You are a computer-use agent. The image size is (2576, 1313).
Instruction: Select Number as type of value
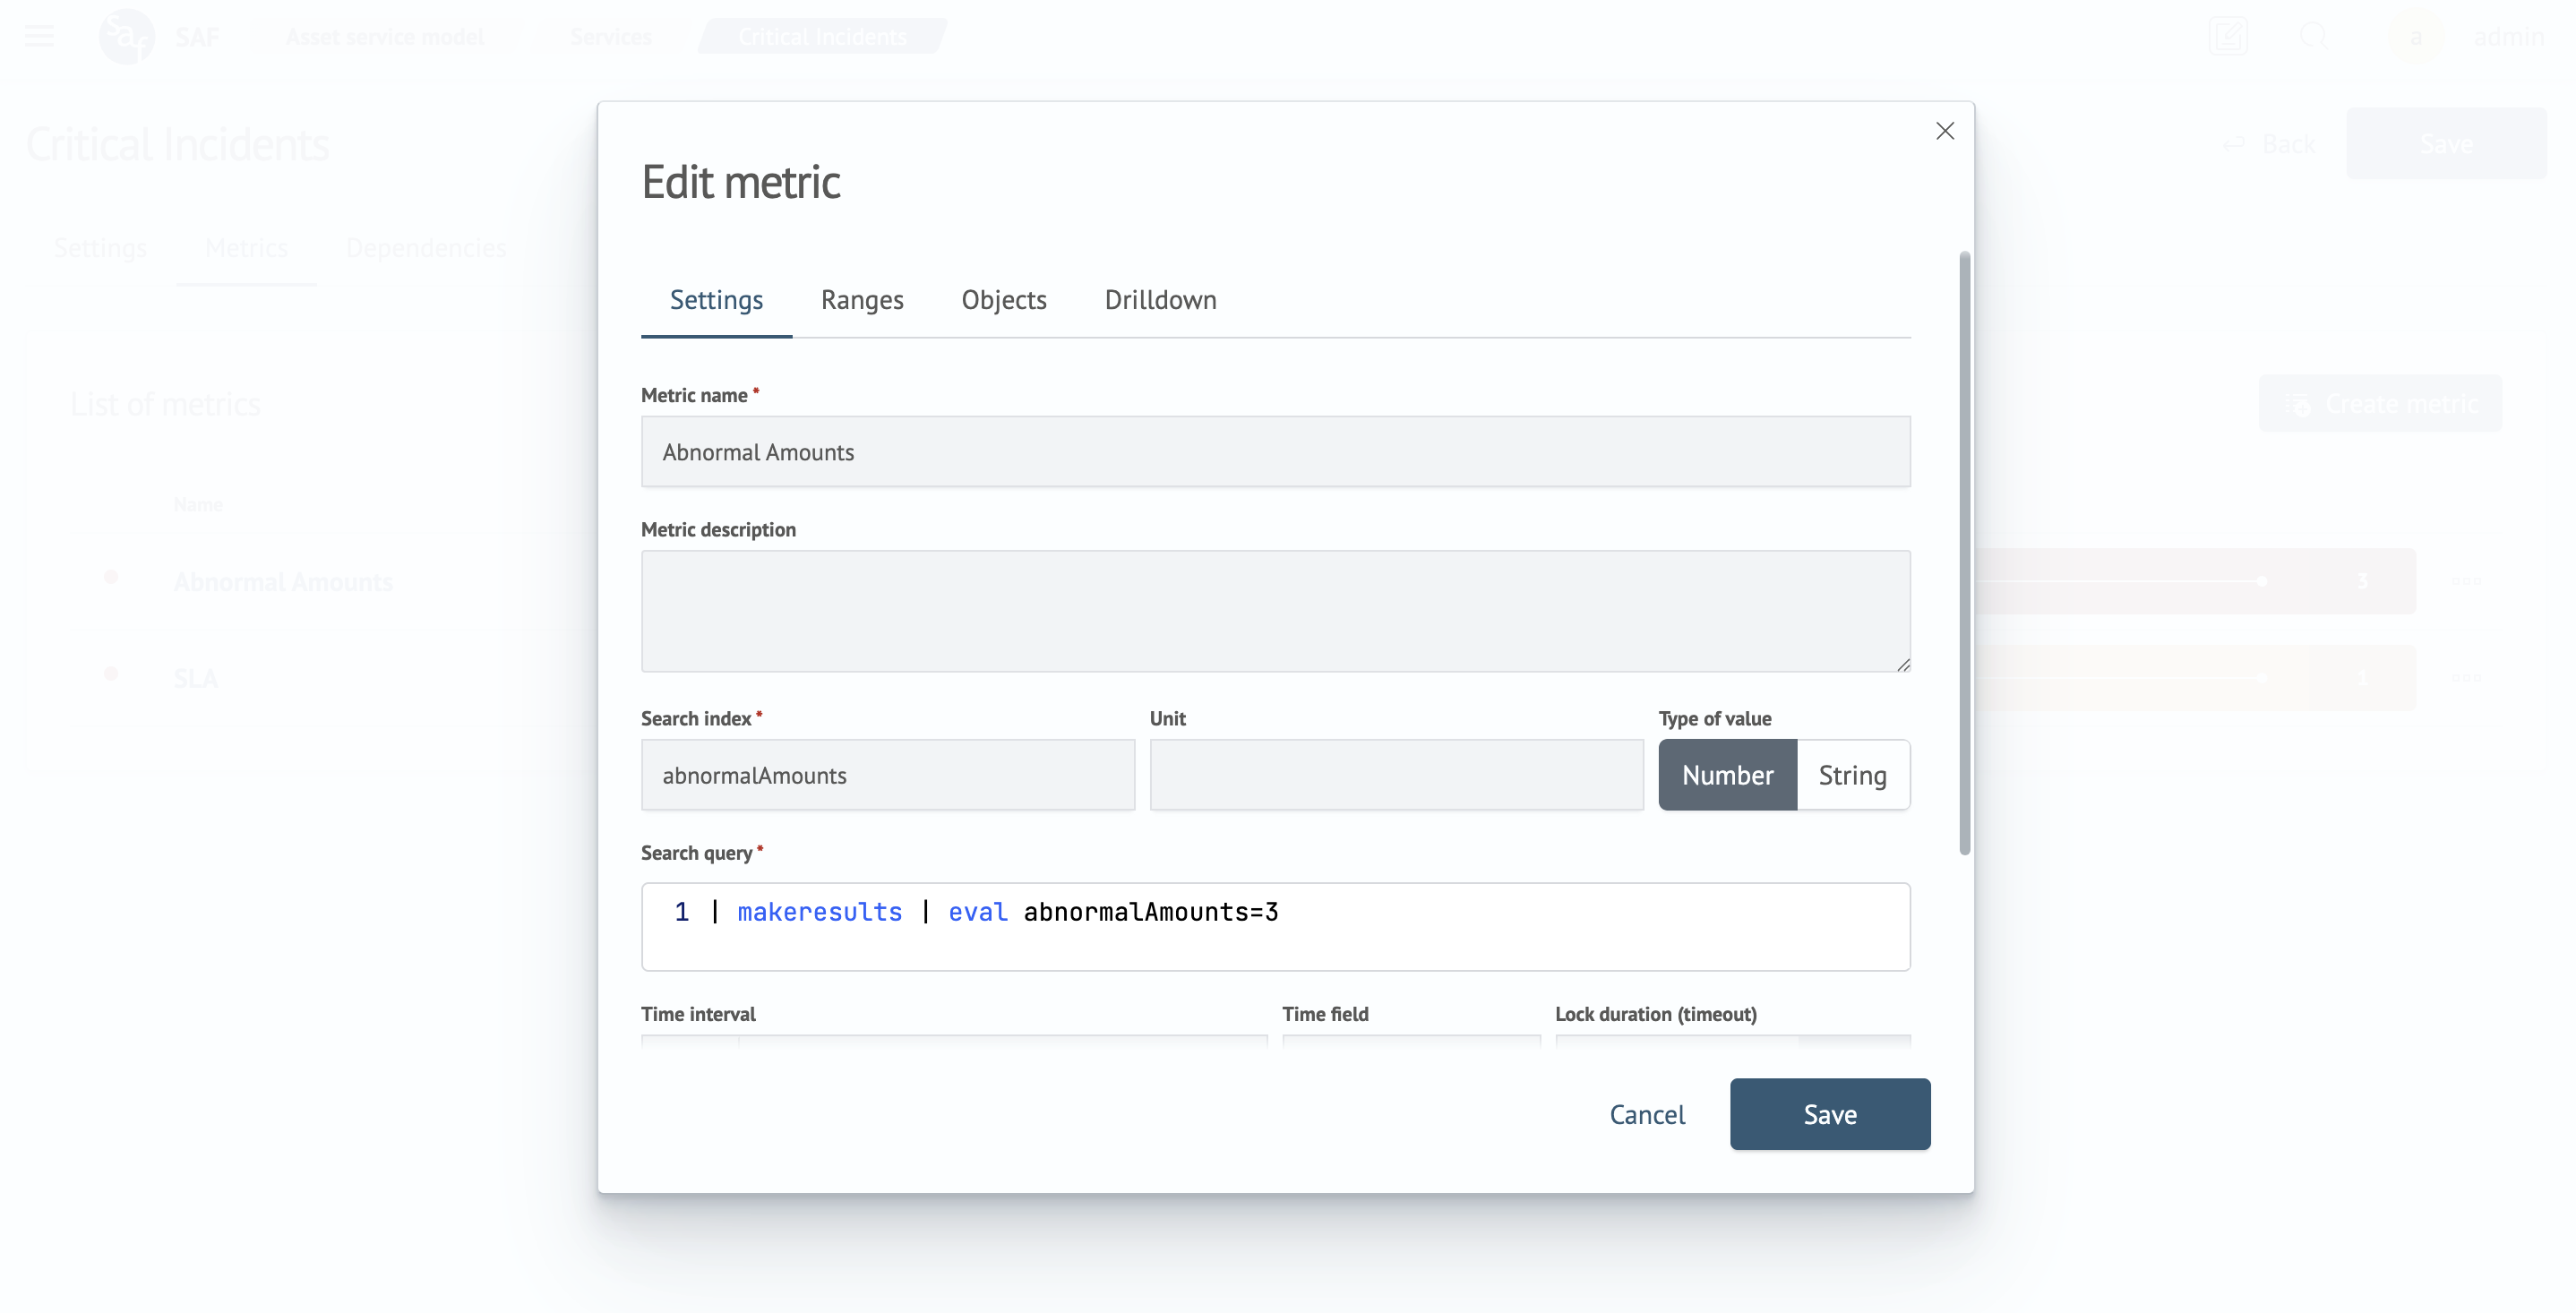[1727, 775]
